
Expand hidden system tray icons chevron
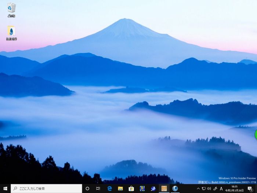point(198,189)
